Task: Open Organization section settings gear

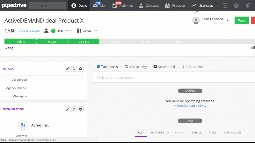Action: pos(81,109)
